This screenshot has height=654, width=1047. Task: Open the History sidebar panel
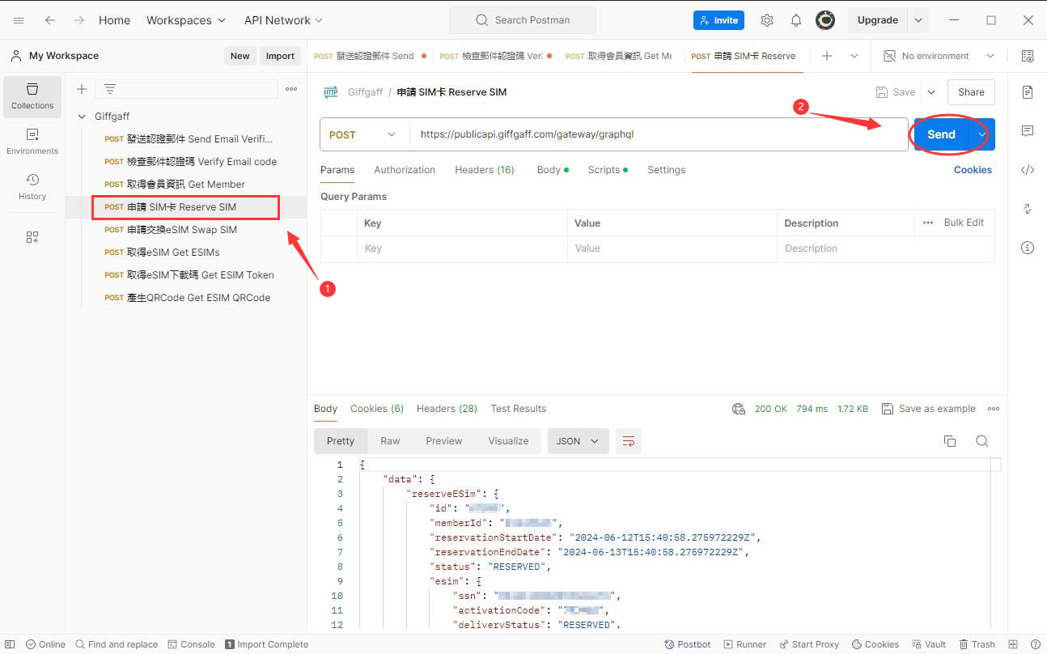click(x=32, y=187)
